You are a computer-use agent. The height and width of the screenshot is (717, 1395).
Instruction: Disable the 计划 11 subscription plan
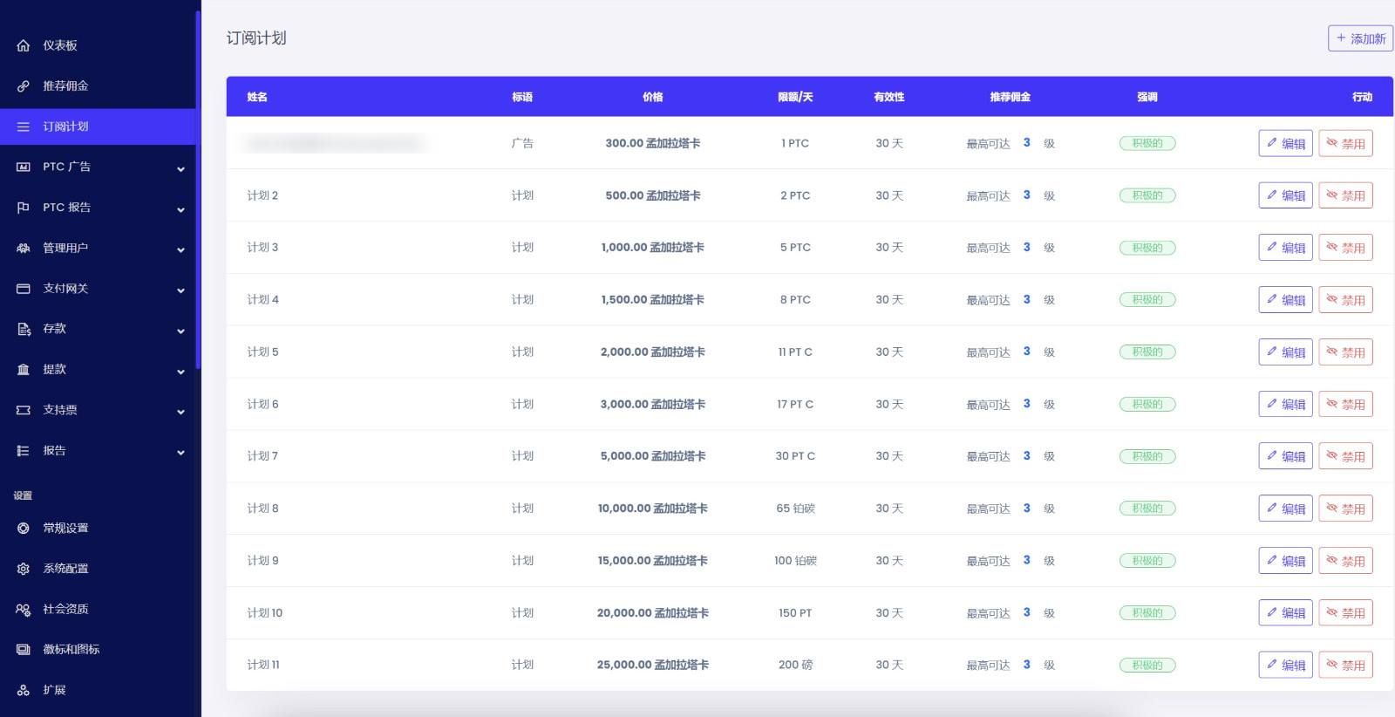pyautogui.click(x=1345, y=666)
